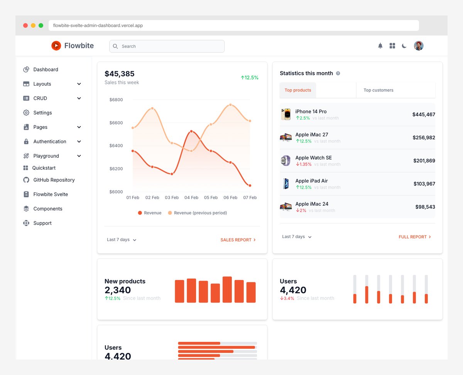The height and width of the screenshot is (375, 463).
Task: Open the notifications bell
Action: (380, 46)
